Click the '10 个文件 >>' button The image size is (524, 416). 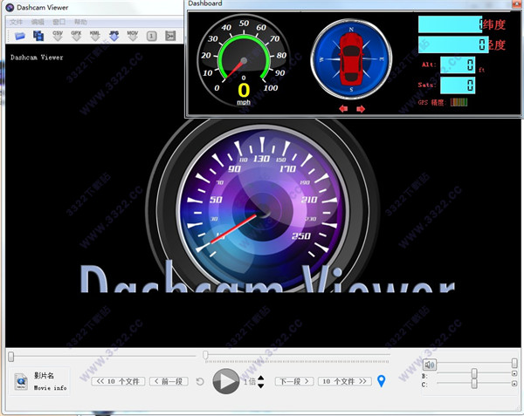[x=345, y=381]
